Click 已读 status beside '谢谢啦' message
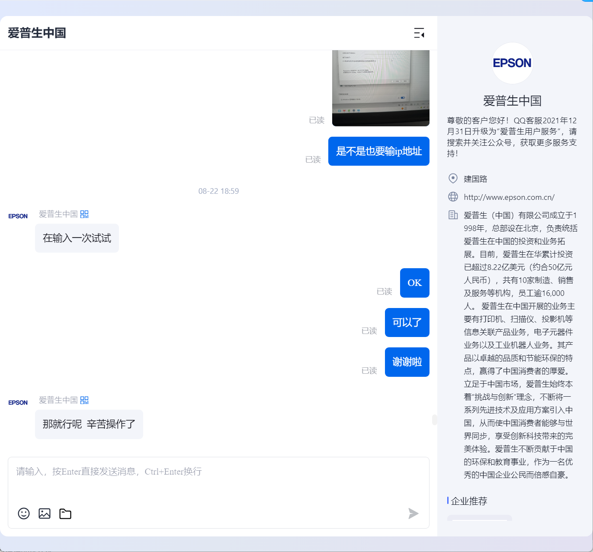 (369, 371)
